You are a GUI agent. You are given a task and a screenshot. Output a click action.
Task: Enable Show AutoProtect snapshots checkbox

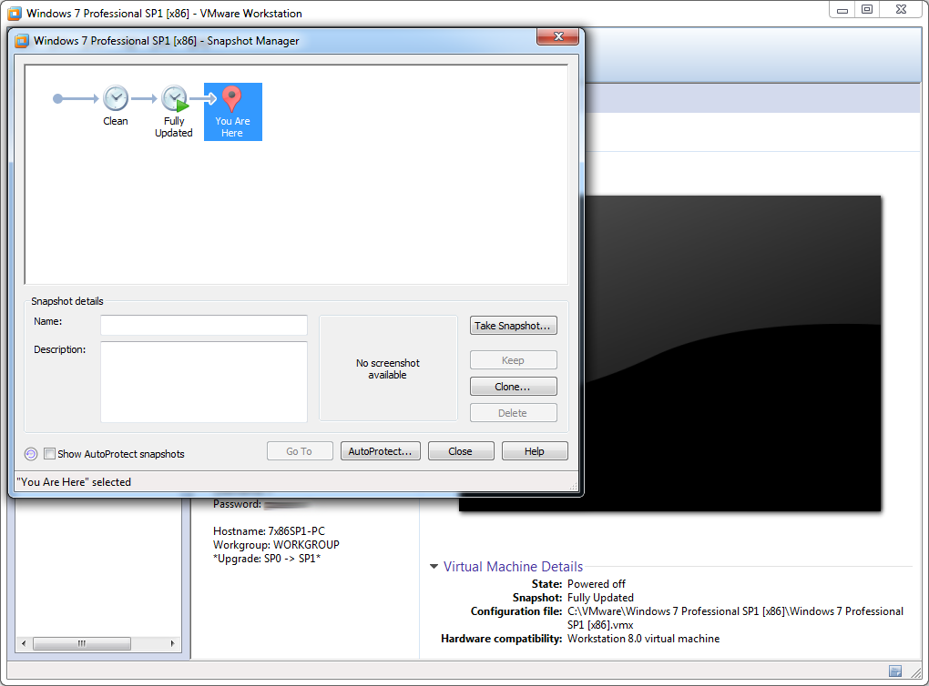pyautogui.click(x=50, y=454)
